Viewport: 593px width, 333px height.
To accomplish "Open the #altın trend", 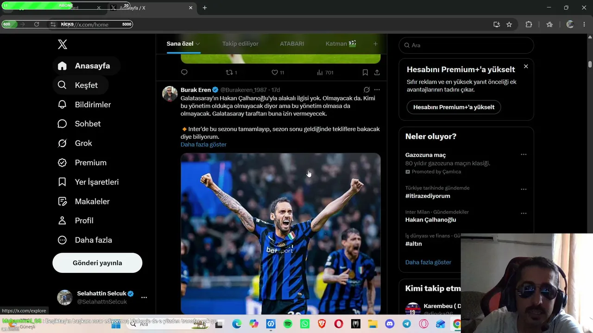I will tap(413, 244).
